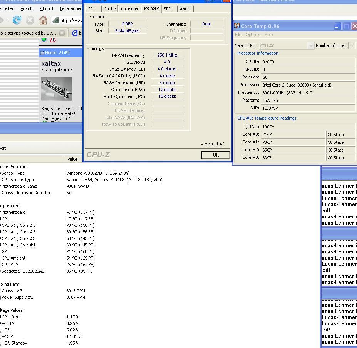Open Firefox Ansicht menu

[27, 8]
